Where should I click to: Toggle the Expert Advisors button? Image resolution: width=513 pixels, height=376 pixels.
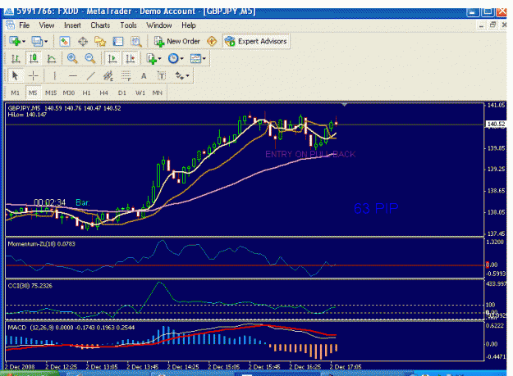(256, 42)
